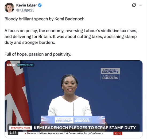Screen dimensions: 147x139
Task: Click the Kevin Edger display name
Action: pos(27,5)
